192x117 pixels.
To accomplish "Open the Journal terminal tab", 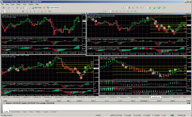I will (53, 112).
